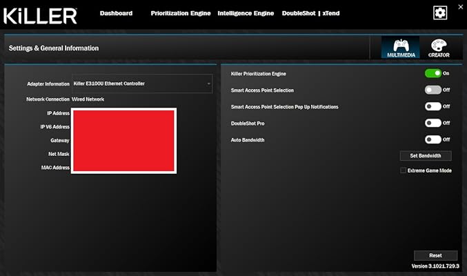Check the Extreme Game Mode box
467x276 pixels.
[x=404, y=170]
